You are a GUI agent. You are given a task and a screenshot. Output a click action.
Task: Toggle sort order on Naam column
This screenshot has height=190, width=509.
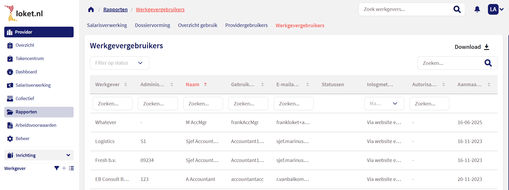(x=205, y=85)
